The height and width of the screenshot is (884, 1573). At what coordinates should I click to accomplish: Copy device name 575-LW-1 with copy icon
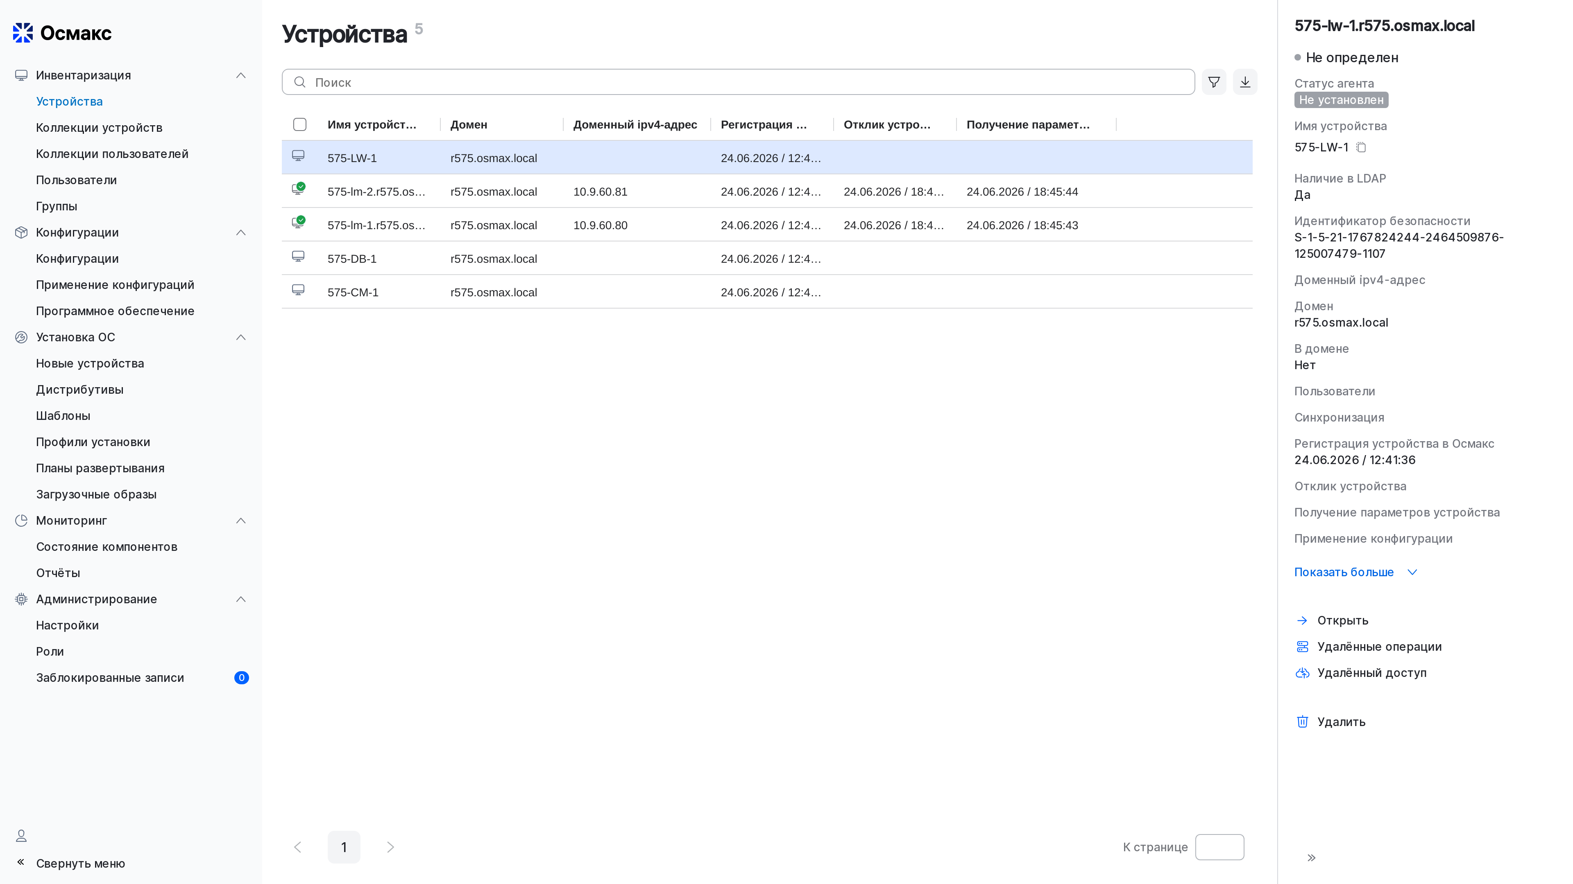click(1361, 147)
